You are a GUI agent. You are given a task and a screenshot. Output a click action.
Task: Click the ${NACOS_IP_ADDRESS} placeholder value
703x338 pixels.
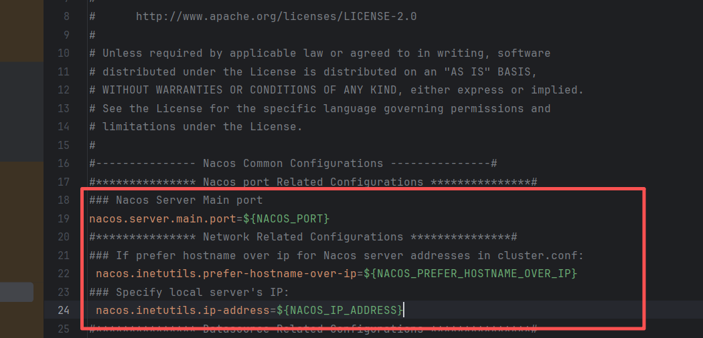coord(339,310)
